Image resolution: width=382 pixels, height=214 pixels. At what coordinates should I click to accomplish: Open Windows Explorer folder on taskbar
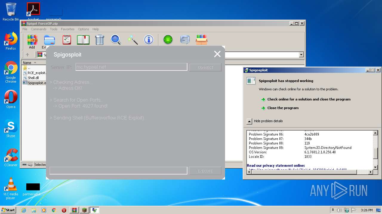click(x=34, y=210)
